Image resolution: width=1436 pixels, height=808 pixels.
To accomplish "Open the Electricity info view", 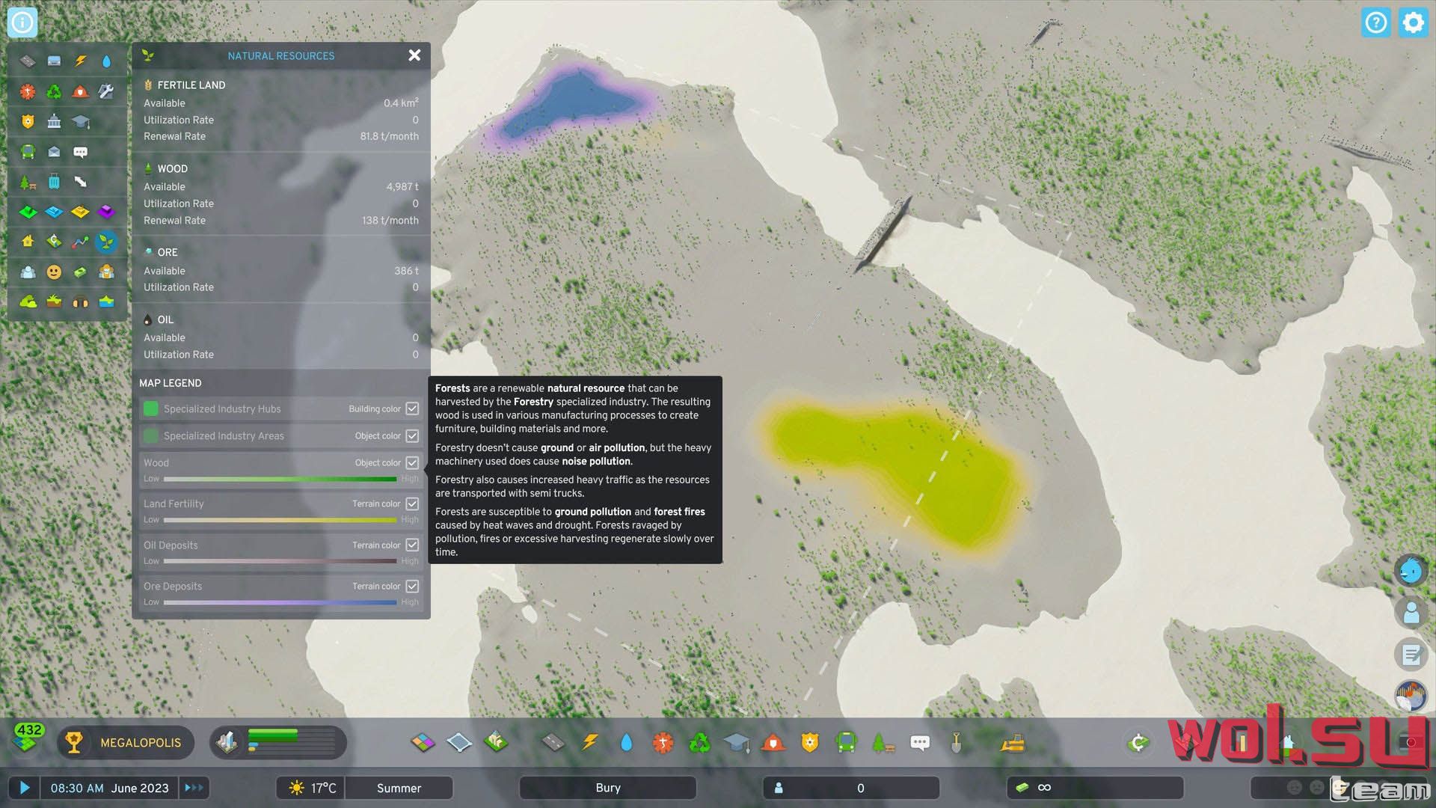I will coord(80,61).
